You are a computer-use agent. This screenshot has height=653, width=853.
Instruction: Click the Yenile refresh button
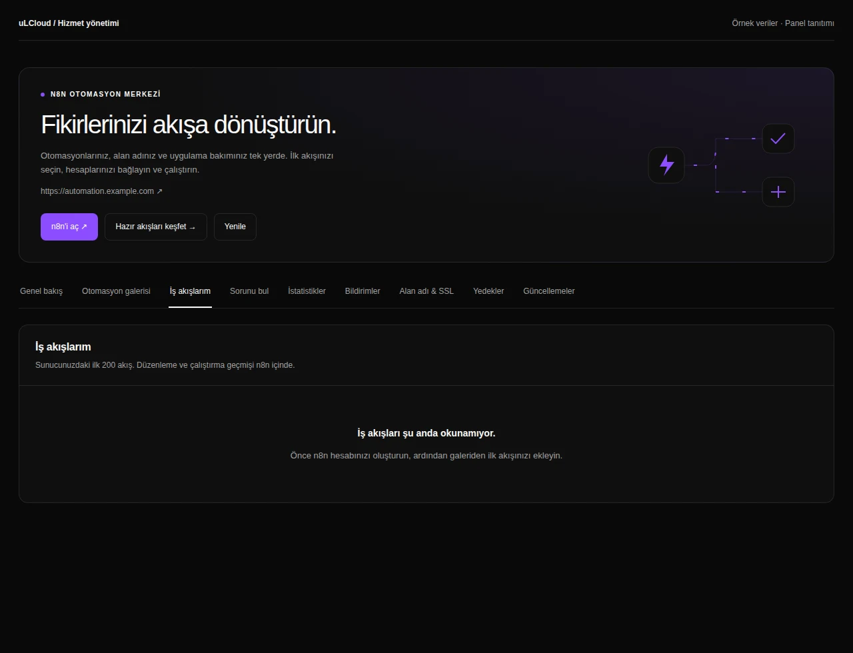(235, 227)
